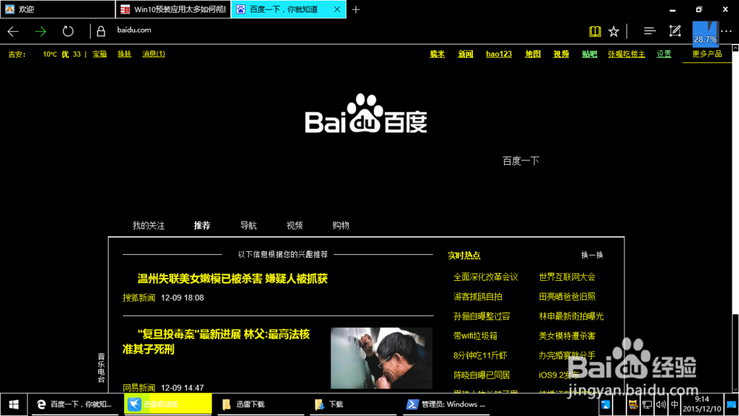This screenshot has height=416, width=739.
Task: Open the 地图 link
Action: click(533, 54)
